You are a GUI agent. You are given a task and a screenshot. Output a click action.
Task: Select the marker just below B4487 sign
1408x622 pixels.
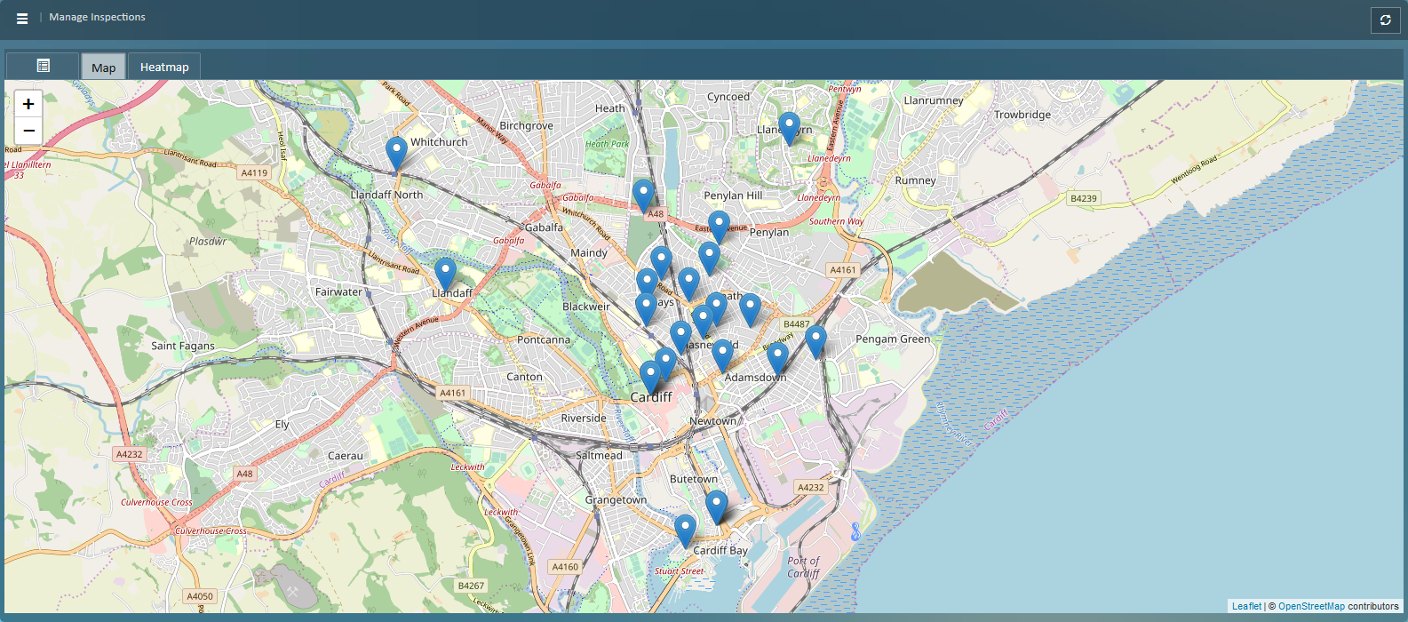click(777, 358)
